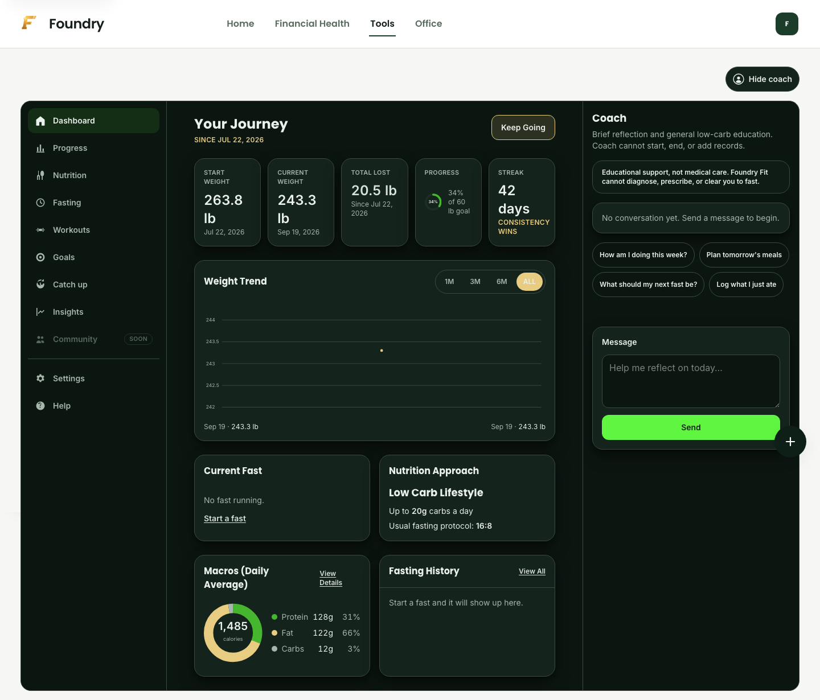820x700 pixels.
Task: Hide the coach panel
Action: pos(762,79)
